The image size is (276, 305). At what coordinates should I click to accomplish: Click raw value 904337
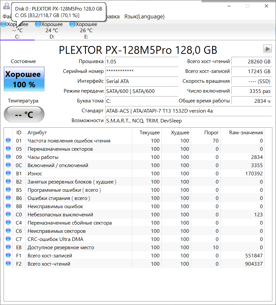click(x=254, y=264)
